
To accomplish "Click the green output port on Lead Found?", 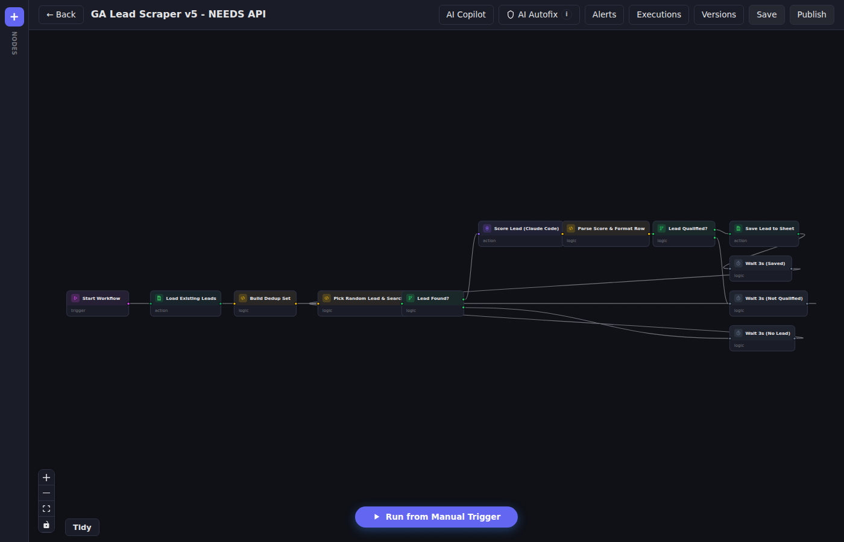I will pyautogui.click(x=463, y=298).
